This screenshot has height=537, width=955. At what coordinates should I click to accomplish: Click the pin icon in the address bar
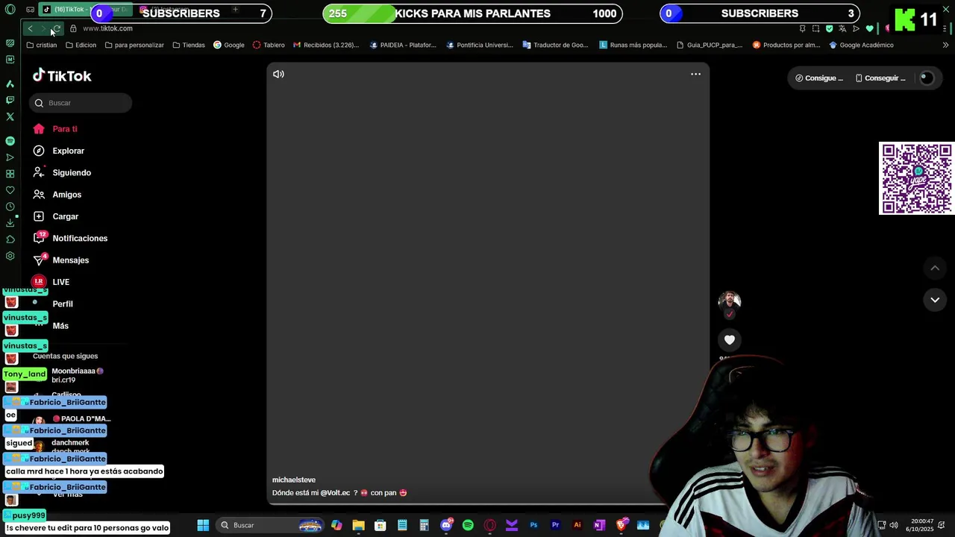coord(802,28)
